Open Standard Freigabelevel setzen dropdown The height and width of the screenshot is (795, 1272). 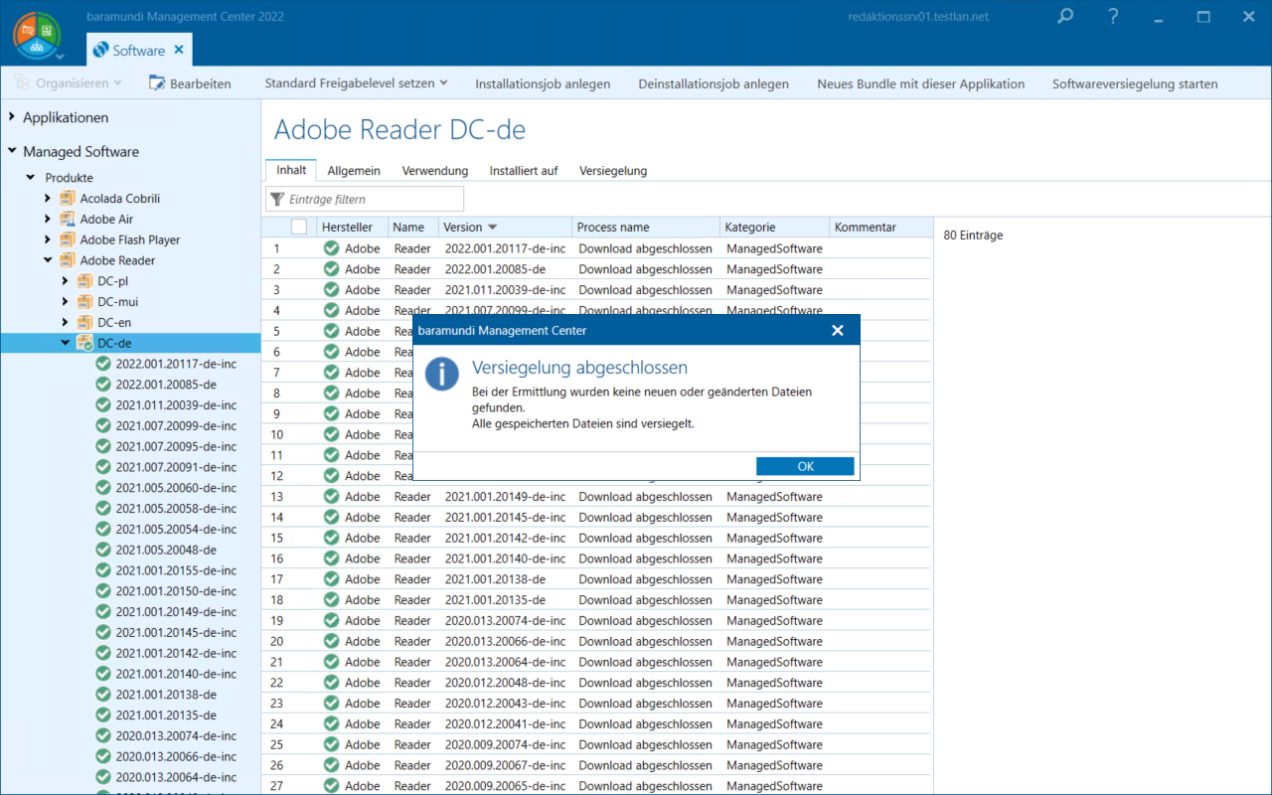point(356,83)
